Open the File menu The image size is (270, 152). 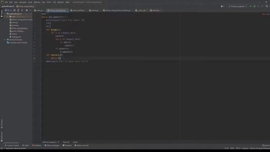[6, 2]
